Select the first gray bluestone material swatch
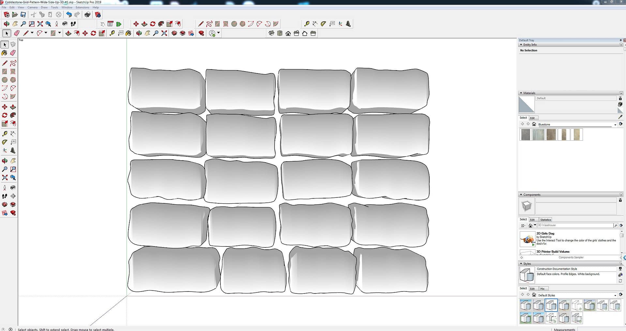This screenshot has width=626, height=331. 526,134
